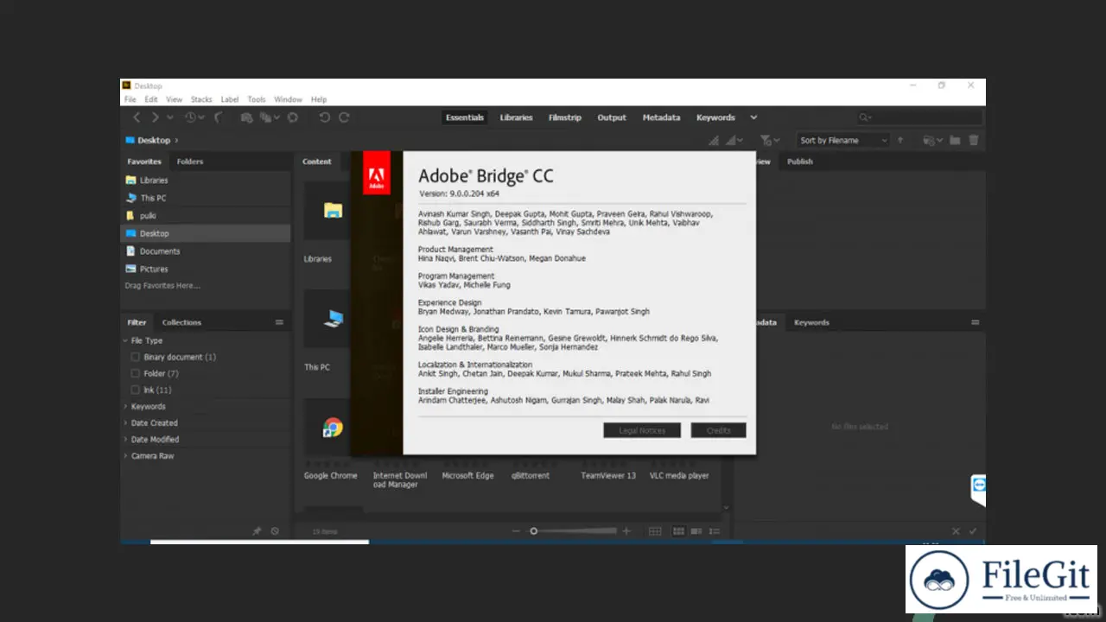Switch to the Collections tab
This screenshot has height=622, width=1106.
[181, 322]
